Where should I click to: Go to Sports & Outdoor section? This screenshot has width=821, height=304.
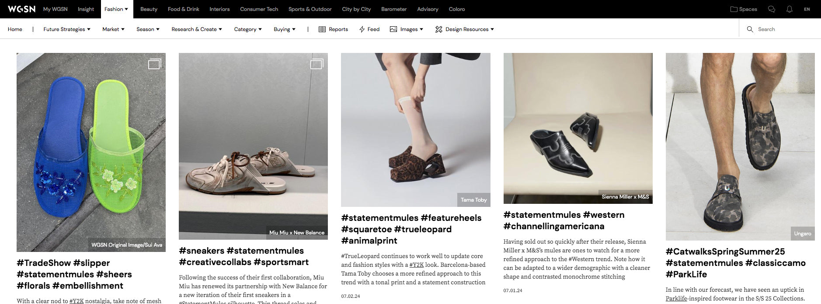pos(310,9)
